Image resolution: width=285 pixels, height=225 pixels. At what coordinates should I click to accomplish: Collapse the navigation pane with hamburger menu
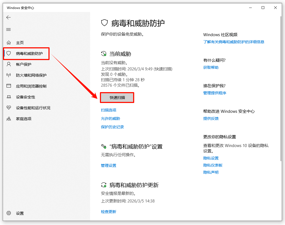click(8, 29)
